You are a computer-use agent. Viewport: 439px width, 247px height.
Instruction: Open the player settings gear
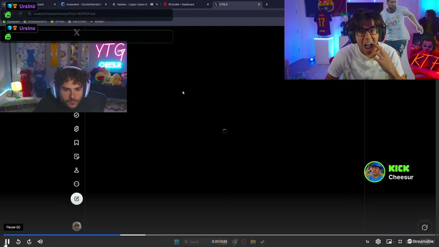378,242
